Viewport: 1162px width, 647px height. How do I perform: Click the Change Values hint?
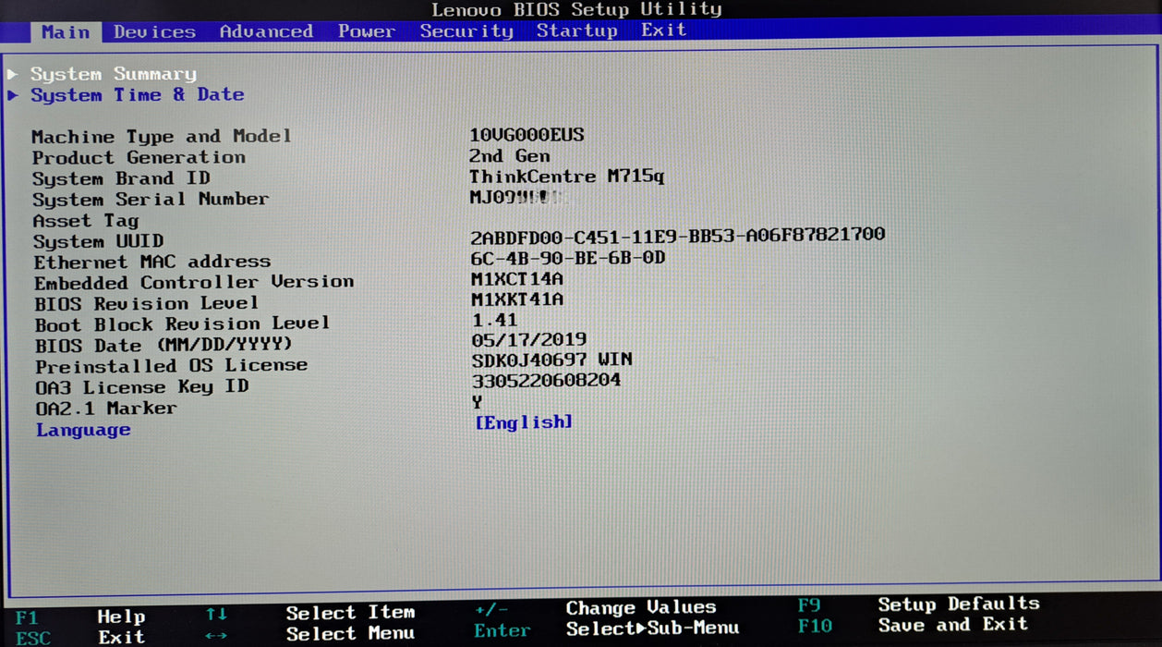[641, 608]
